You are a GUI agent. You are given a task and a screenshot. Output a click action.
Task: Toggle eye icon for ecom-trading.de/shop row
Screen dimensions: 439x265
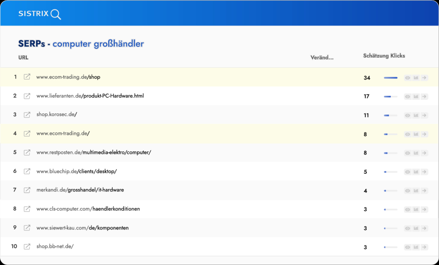[x=408, y=78]
